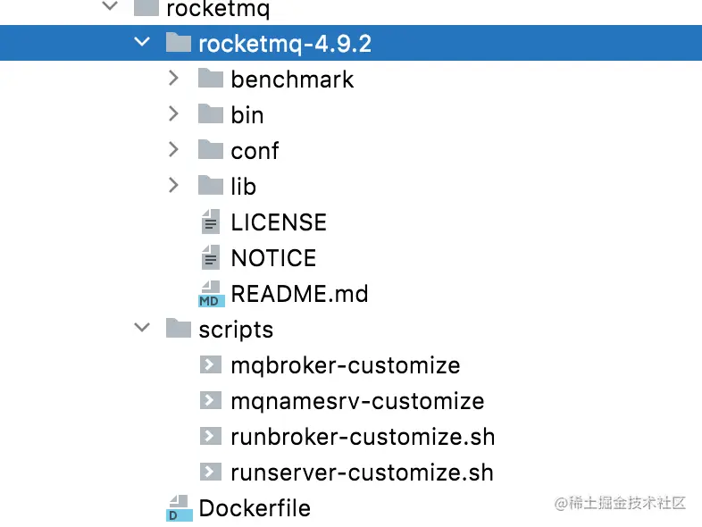
Task: Click the rocketmq root folder icon
Action: 146,7
